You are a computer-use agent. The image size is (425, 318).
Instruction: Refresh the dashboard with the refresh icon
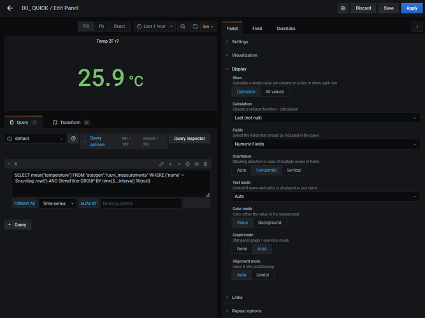pos(195,26)
